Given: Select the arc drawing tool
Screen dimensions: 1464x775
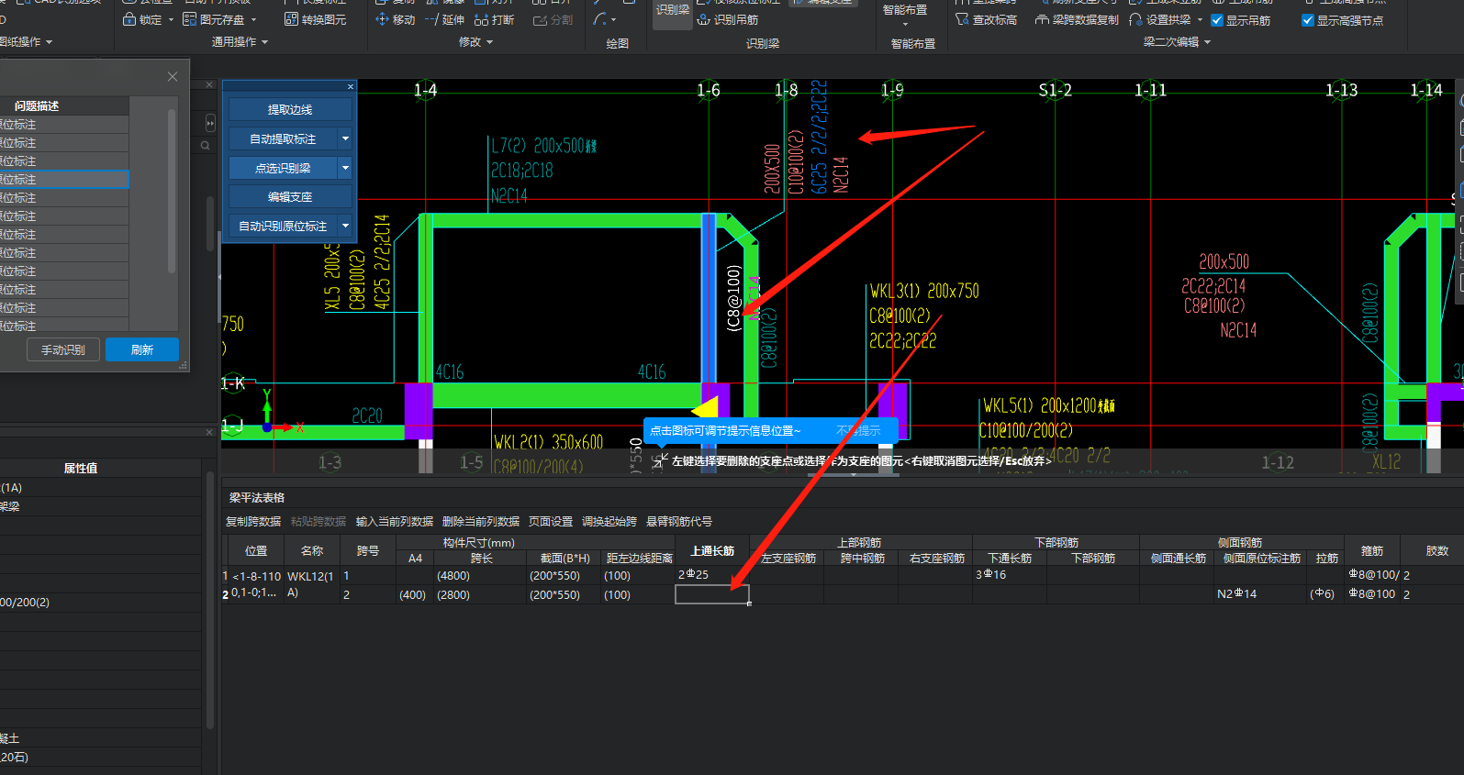Looking at the screenshot, I should [600, 19].
